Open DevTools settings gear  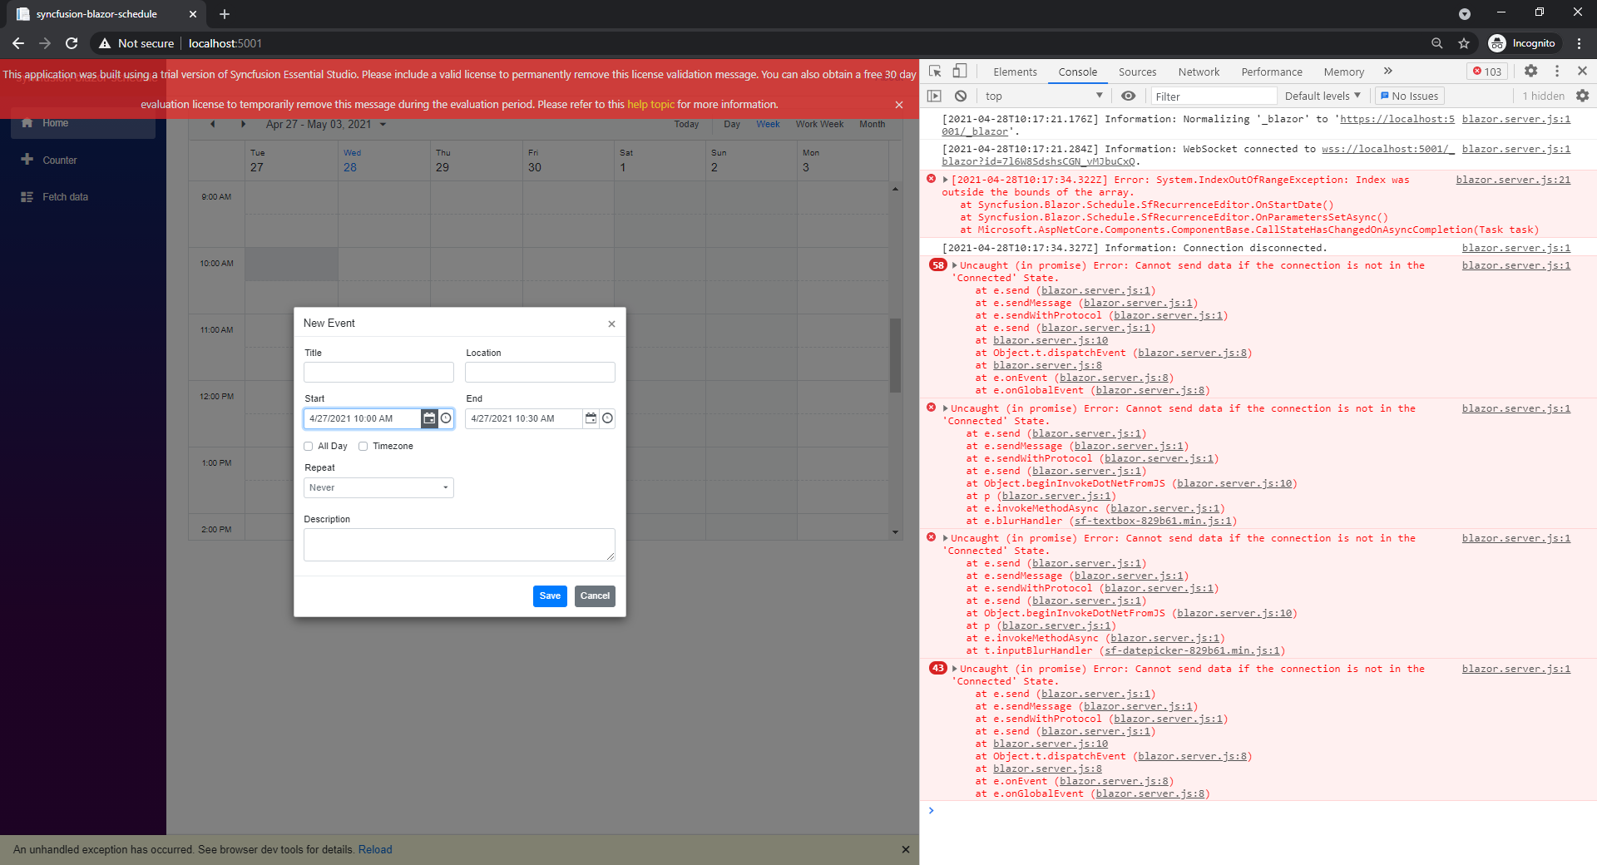pos(1530,72)
